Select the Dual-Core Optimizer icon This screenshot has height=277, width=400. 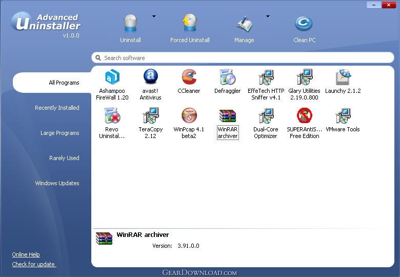point(266,115)
